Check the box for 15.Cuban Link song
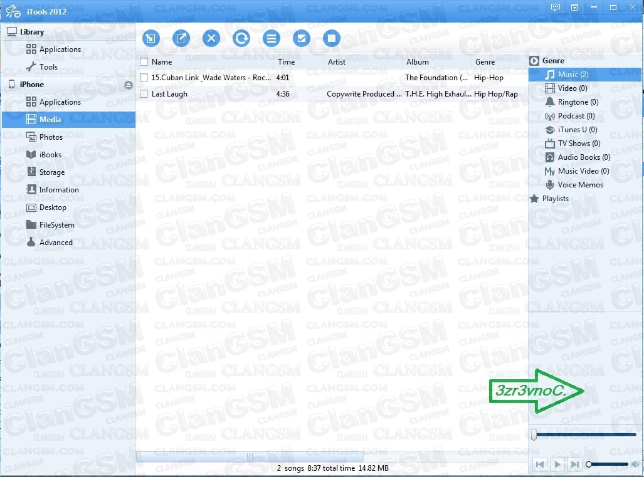The image size is (644, 477). pyautogui.click(x=144, y=78)
